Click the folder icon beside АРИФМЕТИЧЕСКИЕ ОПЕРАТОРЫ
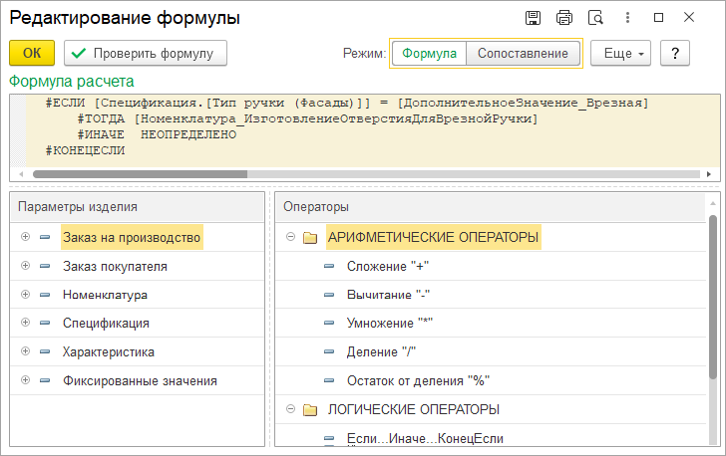 point(309,238)
